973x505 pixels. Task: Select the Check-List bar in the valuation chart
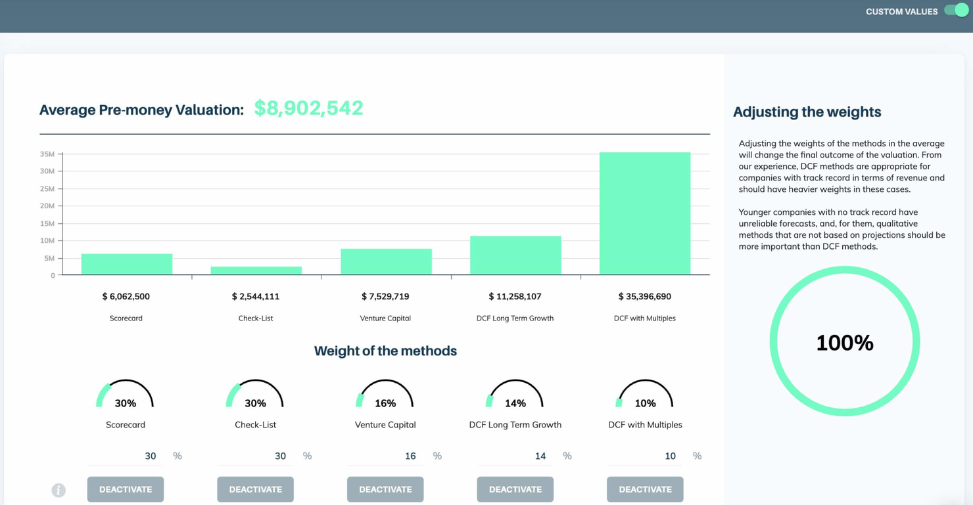[x=255, y=269]
